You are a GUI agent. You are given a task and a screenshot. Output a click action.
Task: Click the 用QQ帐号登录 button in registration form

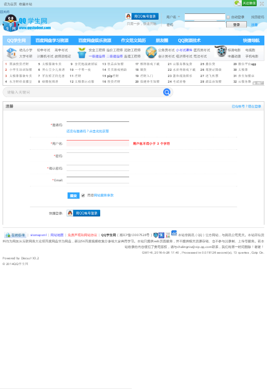point(83,213)
